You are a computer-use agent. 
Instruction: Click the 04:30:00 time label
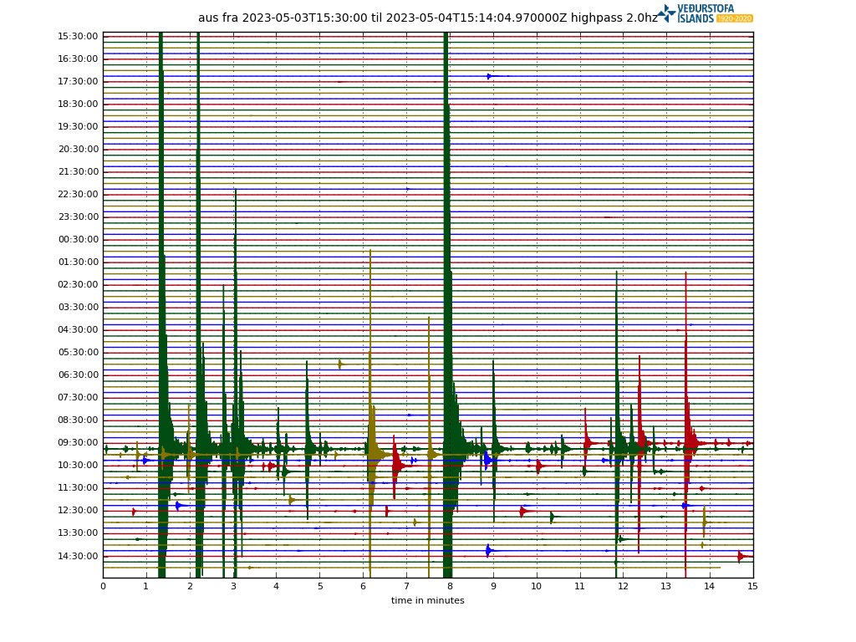point(78,329)
